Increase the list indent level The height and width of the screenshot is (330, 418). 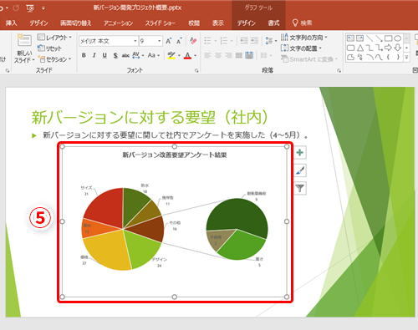[x=254, y=41]
